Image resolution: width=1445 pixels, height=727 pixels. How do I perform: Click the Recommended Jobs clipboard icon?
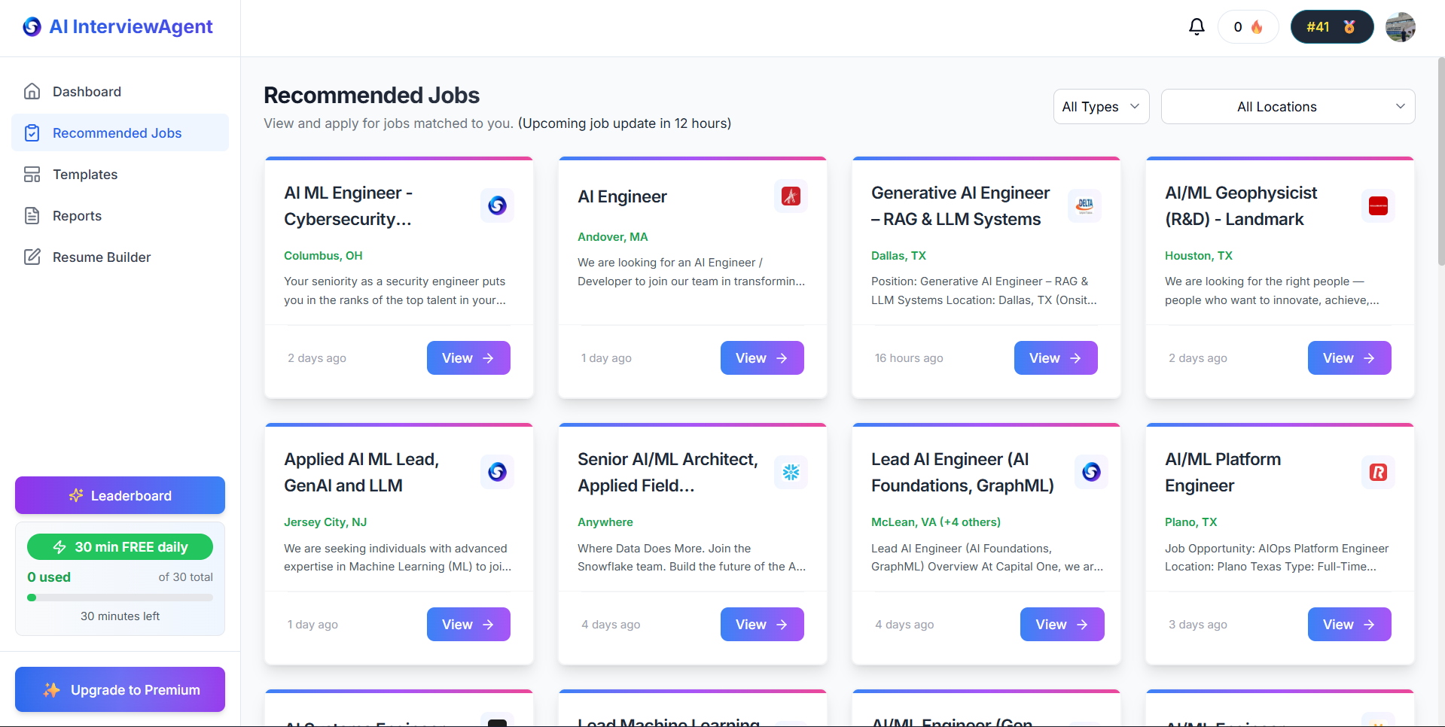[32, 133]
